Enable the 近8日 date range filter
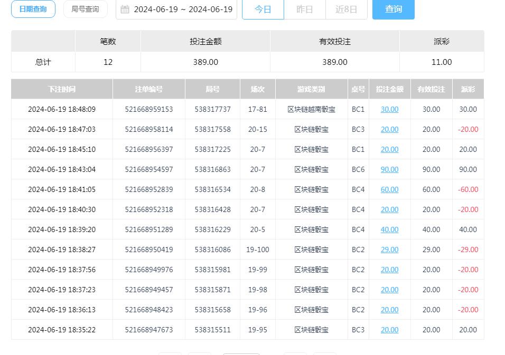 [x=346, y=9]
